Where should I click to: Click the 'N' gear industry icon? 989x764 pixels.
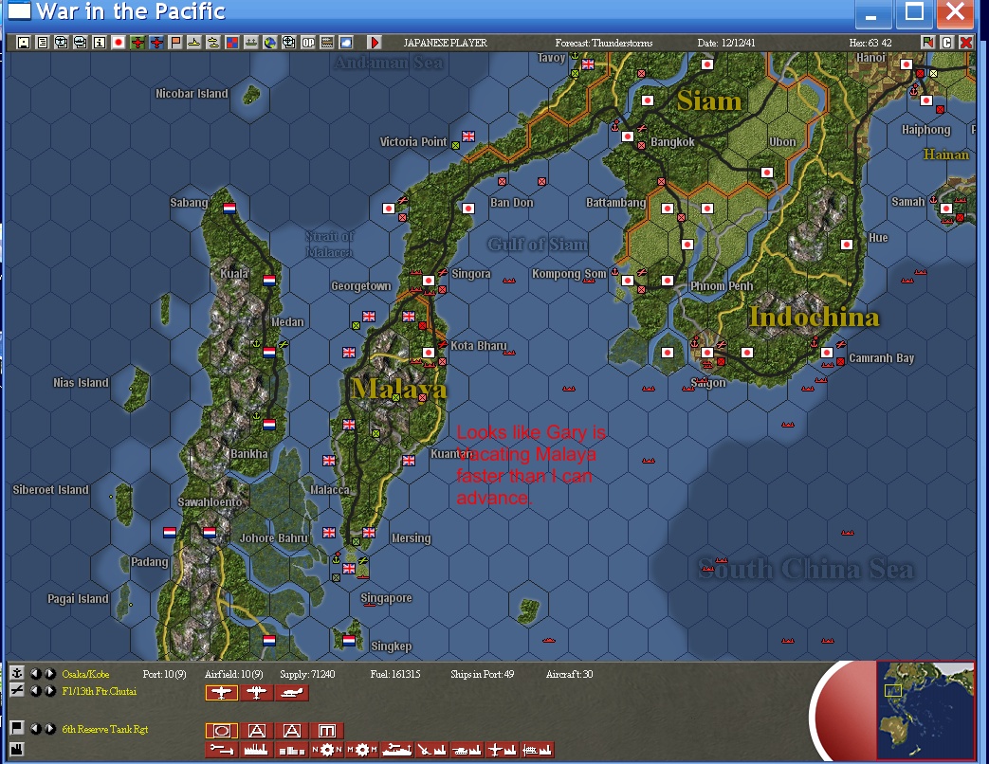click(x=327, y=750)
